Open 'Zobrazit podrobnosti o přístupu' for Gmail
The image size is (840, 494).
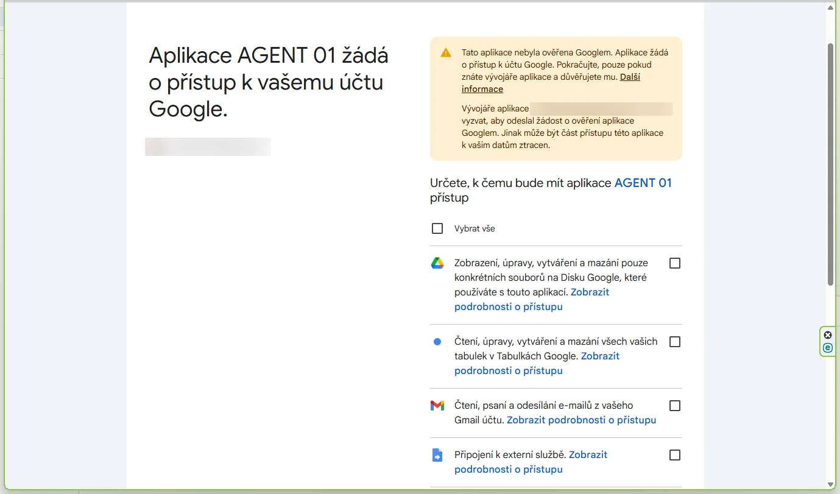581,420
